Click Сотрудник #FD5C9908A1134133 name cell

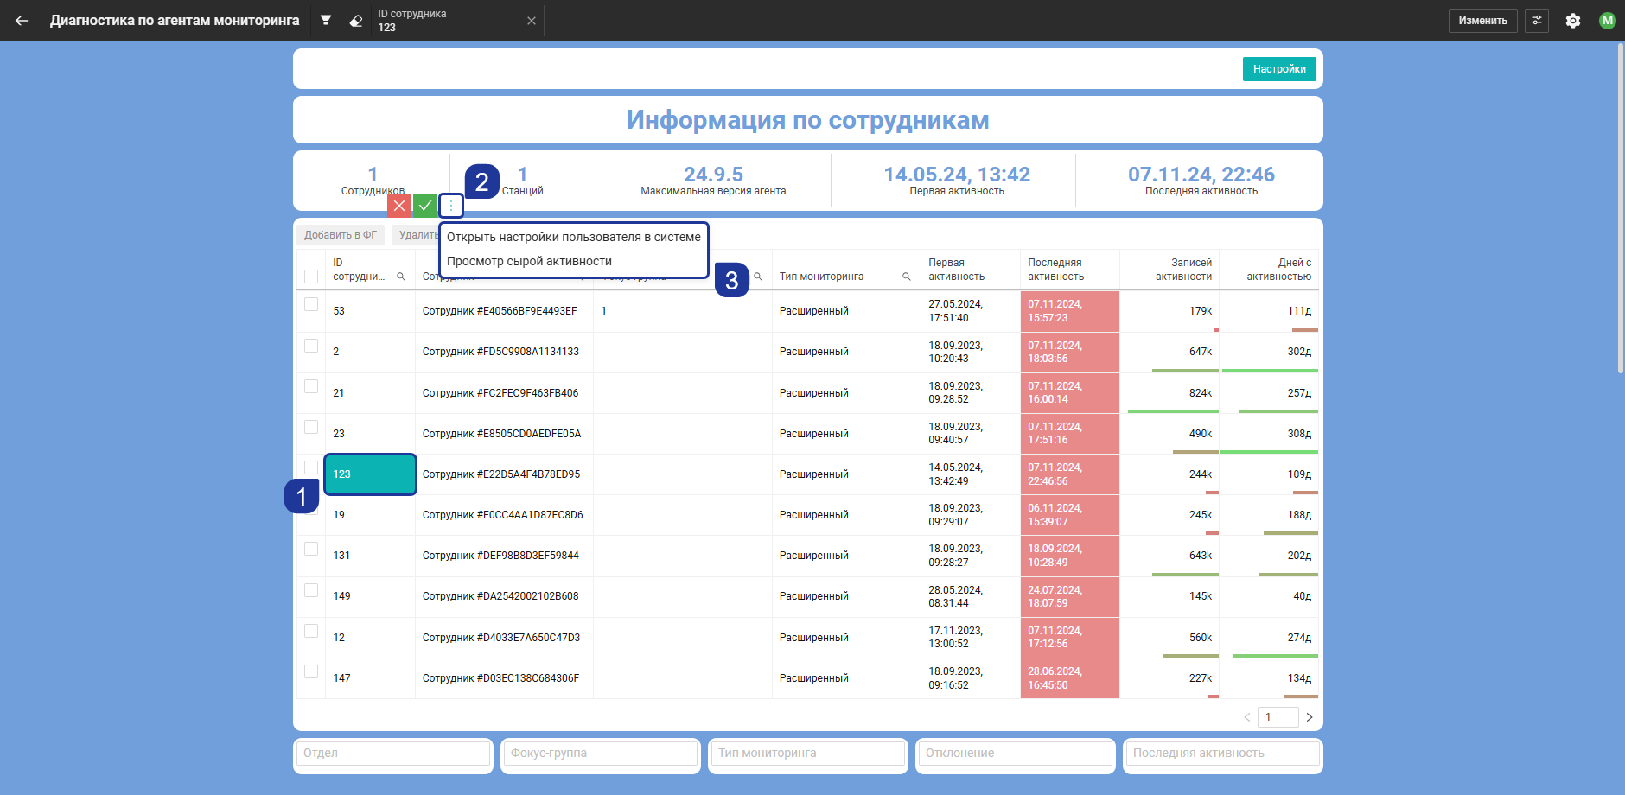[504, 352]
